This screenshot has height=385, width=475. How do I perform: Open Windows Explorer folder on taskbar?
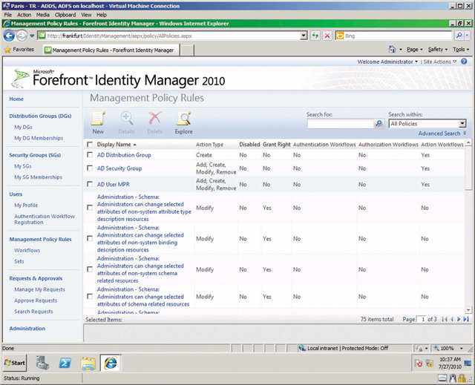(x=88, y=363)
